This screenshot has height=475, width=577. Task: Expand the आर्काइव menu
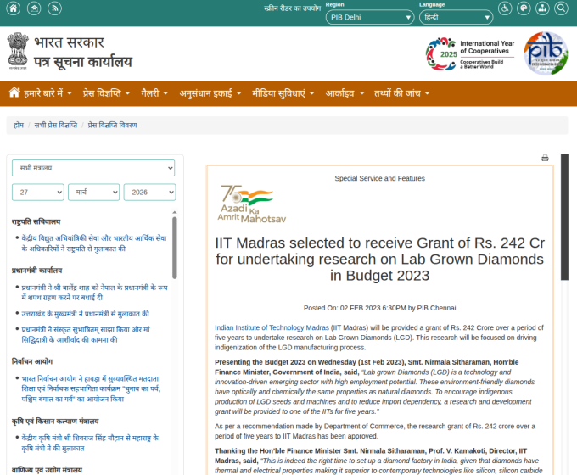coord(345,93)
